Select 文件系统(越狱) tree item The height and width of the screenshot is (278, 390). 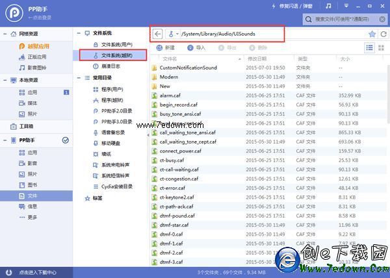tap(112, 55)
